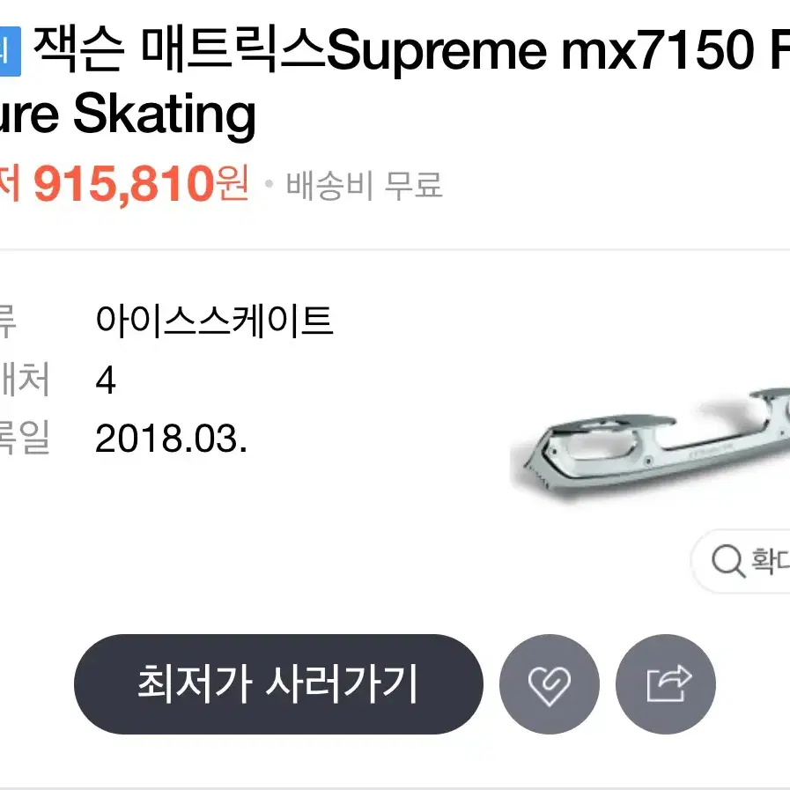This screenshot has width=790, height=790.
Task: Click the magnifier enlarge image icon
Action: 728,560
